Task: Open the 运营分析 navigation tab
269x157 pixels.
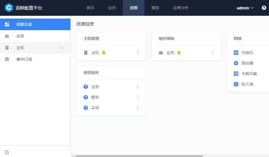Action: (x=181, y=8)
